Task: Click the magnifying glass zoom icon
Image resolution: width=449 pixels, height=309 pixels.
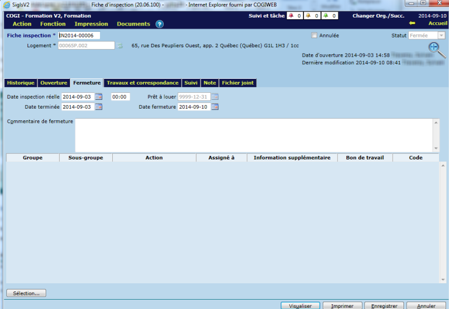Action: pos(436,50)
